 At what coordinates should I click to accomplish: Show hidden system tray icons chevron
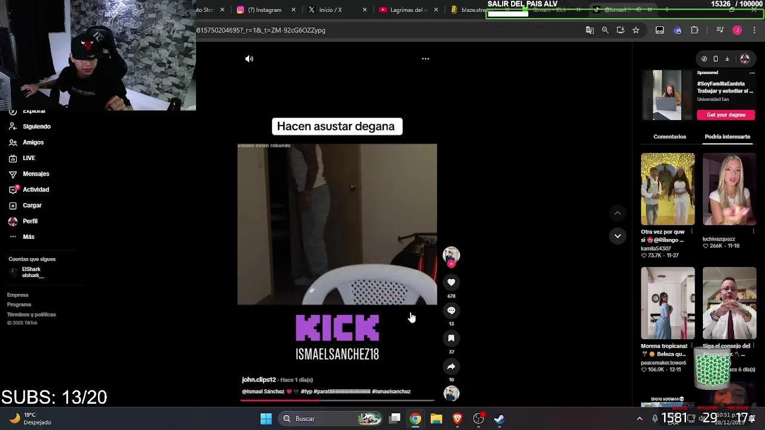639,419
